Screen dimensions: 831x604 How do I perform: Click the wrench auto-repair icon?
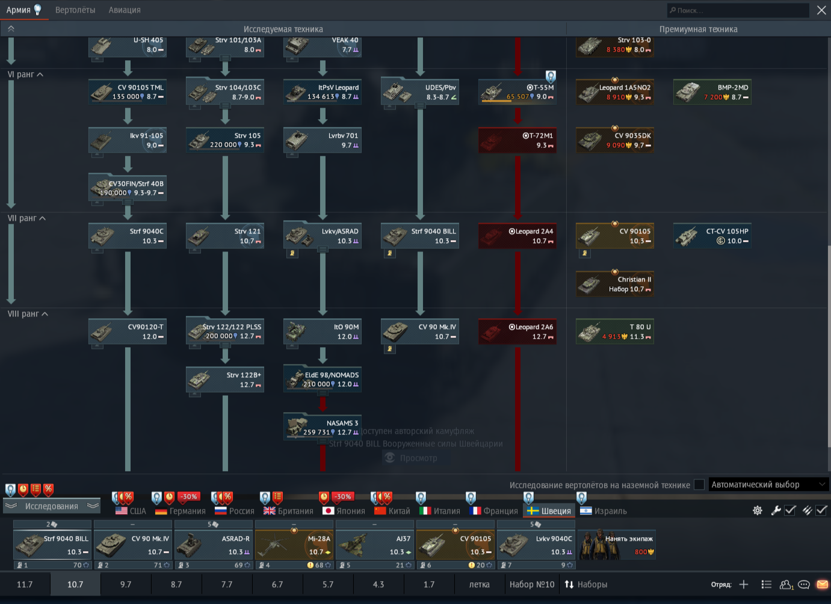click(x=776, y=511)
